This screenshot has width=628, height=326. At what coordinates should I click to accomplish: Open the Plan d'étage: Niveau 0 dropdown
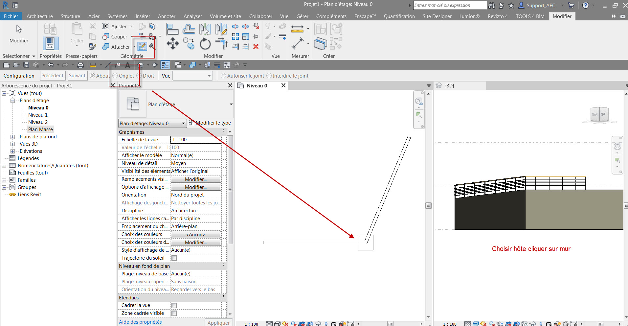[183, 124]
